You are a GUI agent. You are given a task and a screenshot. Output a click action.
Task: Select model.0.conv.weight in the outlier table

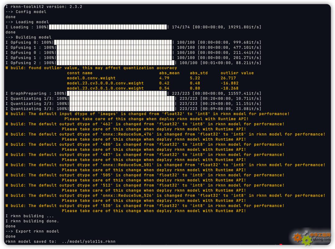tap(91, 78)
